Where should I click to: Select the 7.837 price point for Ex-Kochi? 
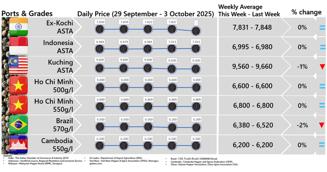(172, 29)
